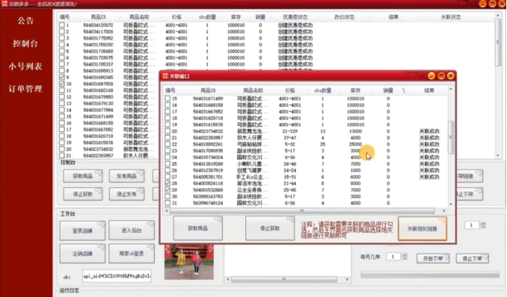Click 开始下单 button
The height and width of the screenshot is (297, 507).
tap(433, 258)
